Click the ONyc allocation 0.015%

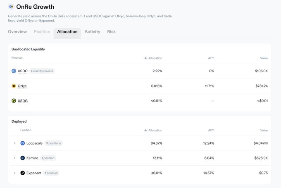157,86
